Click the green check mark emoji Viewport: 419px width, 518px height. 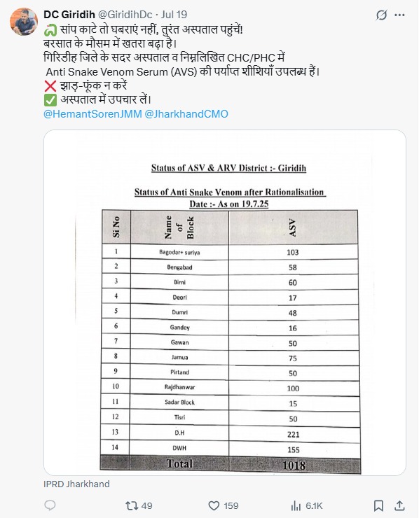50,100
